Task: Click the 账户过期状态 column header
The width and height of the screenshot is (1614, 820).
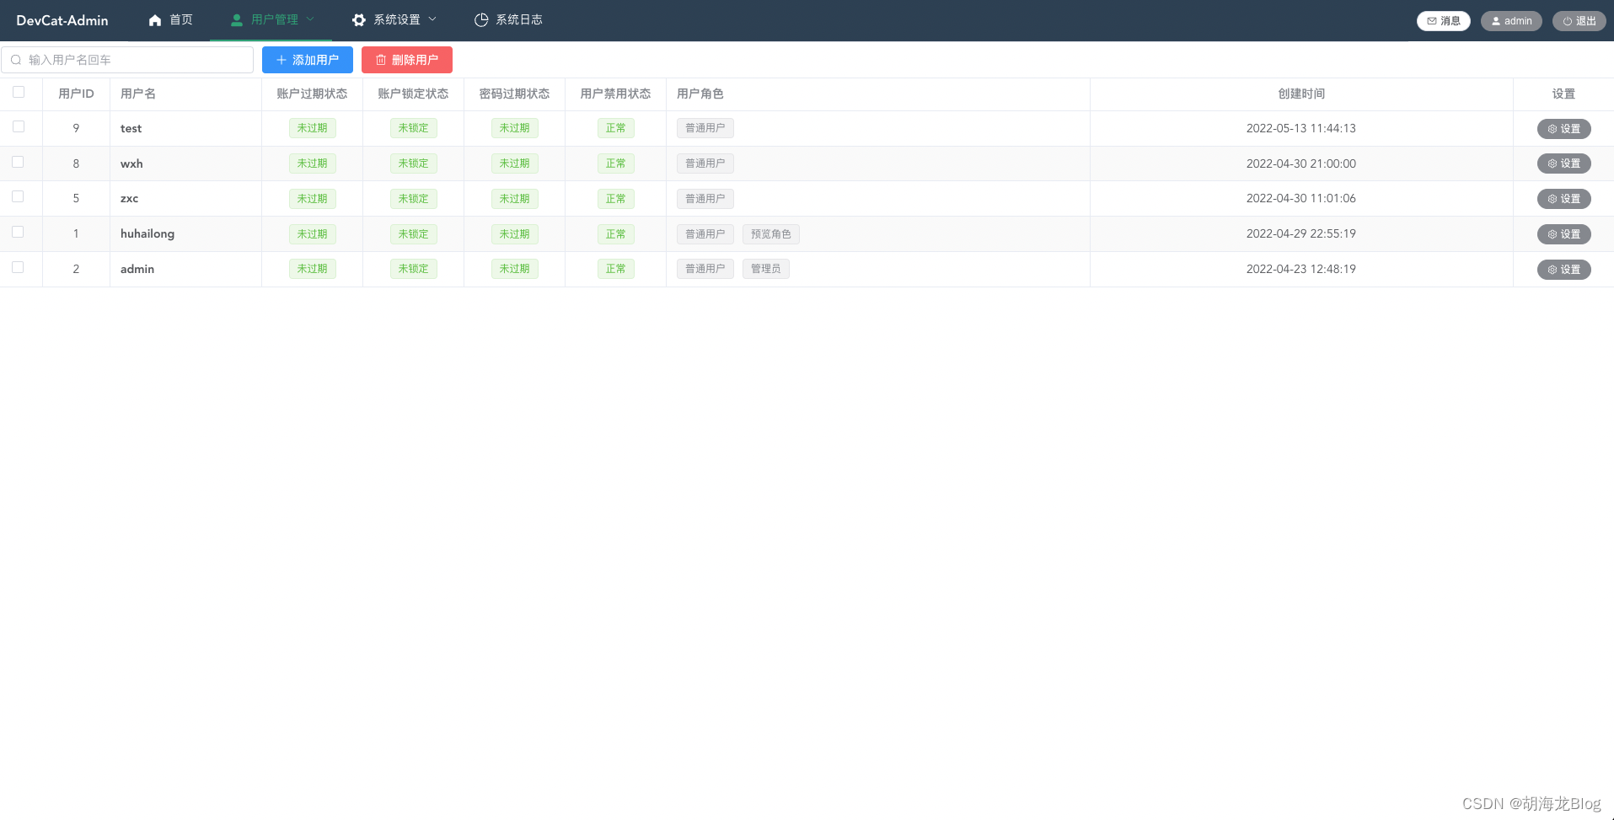Action: pos(312,94)
